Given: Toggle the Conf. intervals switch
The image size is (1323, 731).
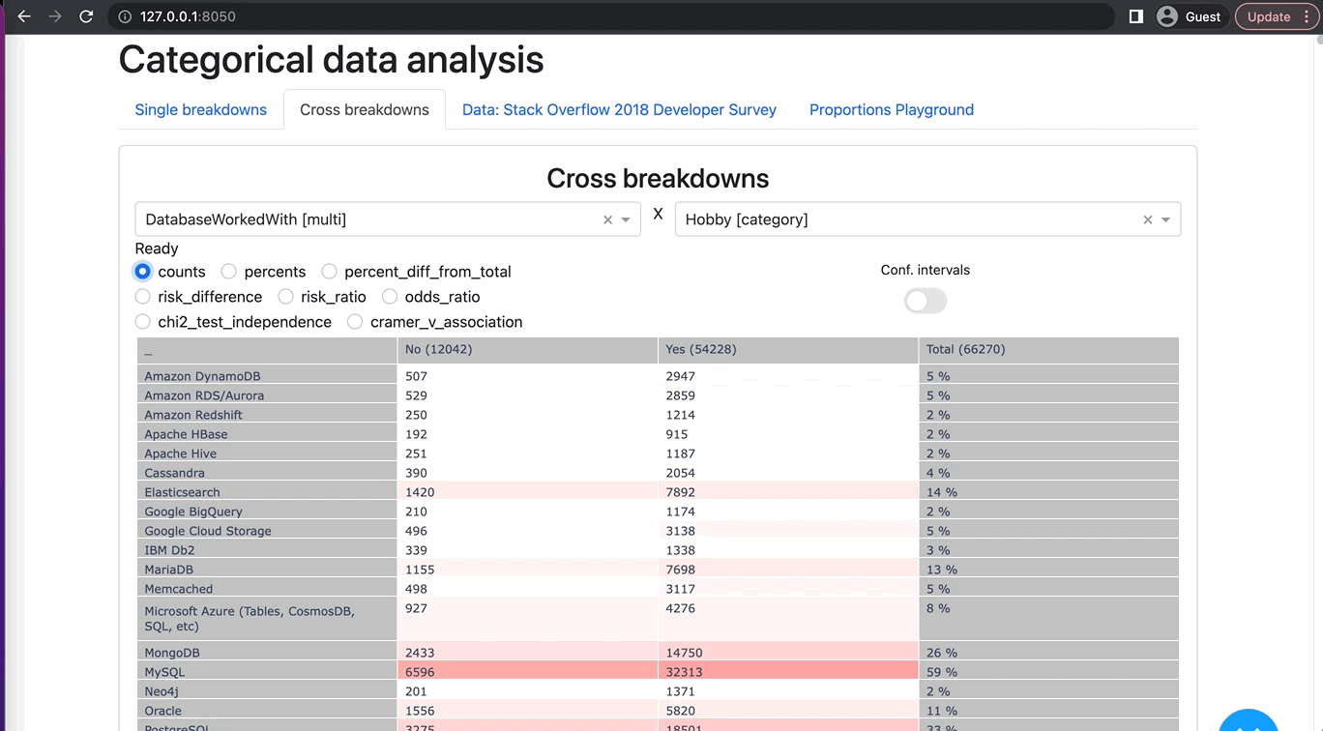Looking at the screenshot, I should [926, 301].
